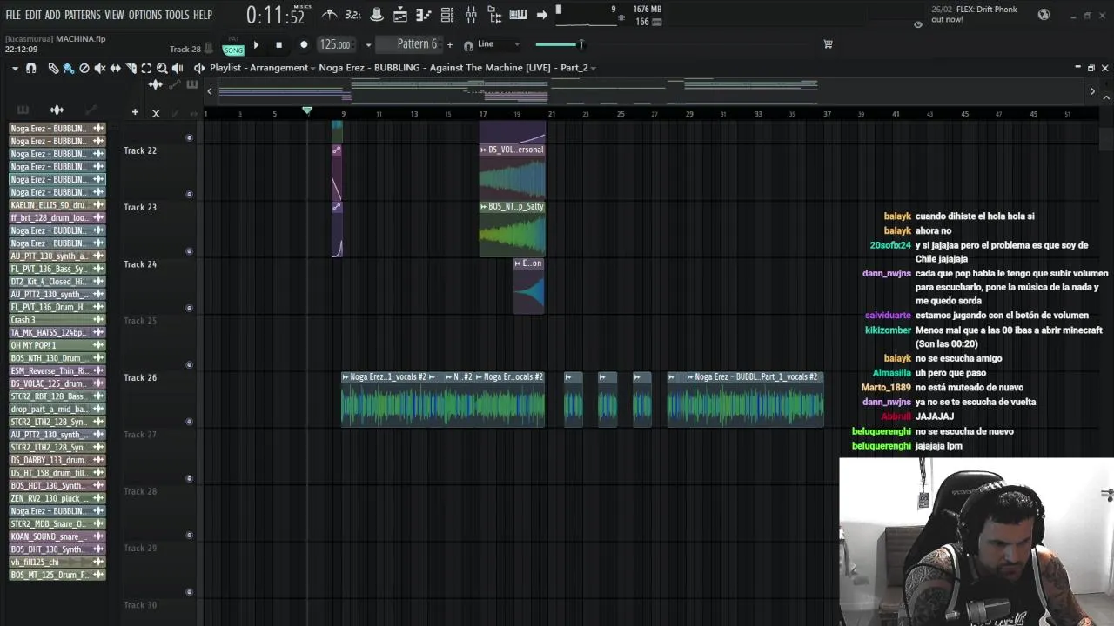Click the plus icon above the clip list
Image resolution: width=1114 pixels, height=626 pixels.
(135, 112)
